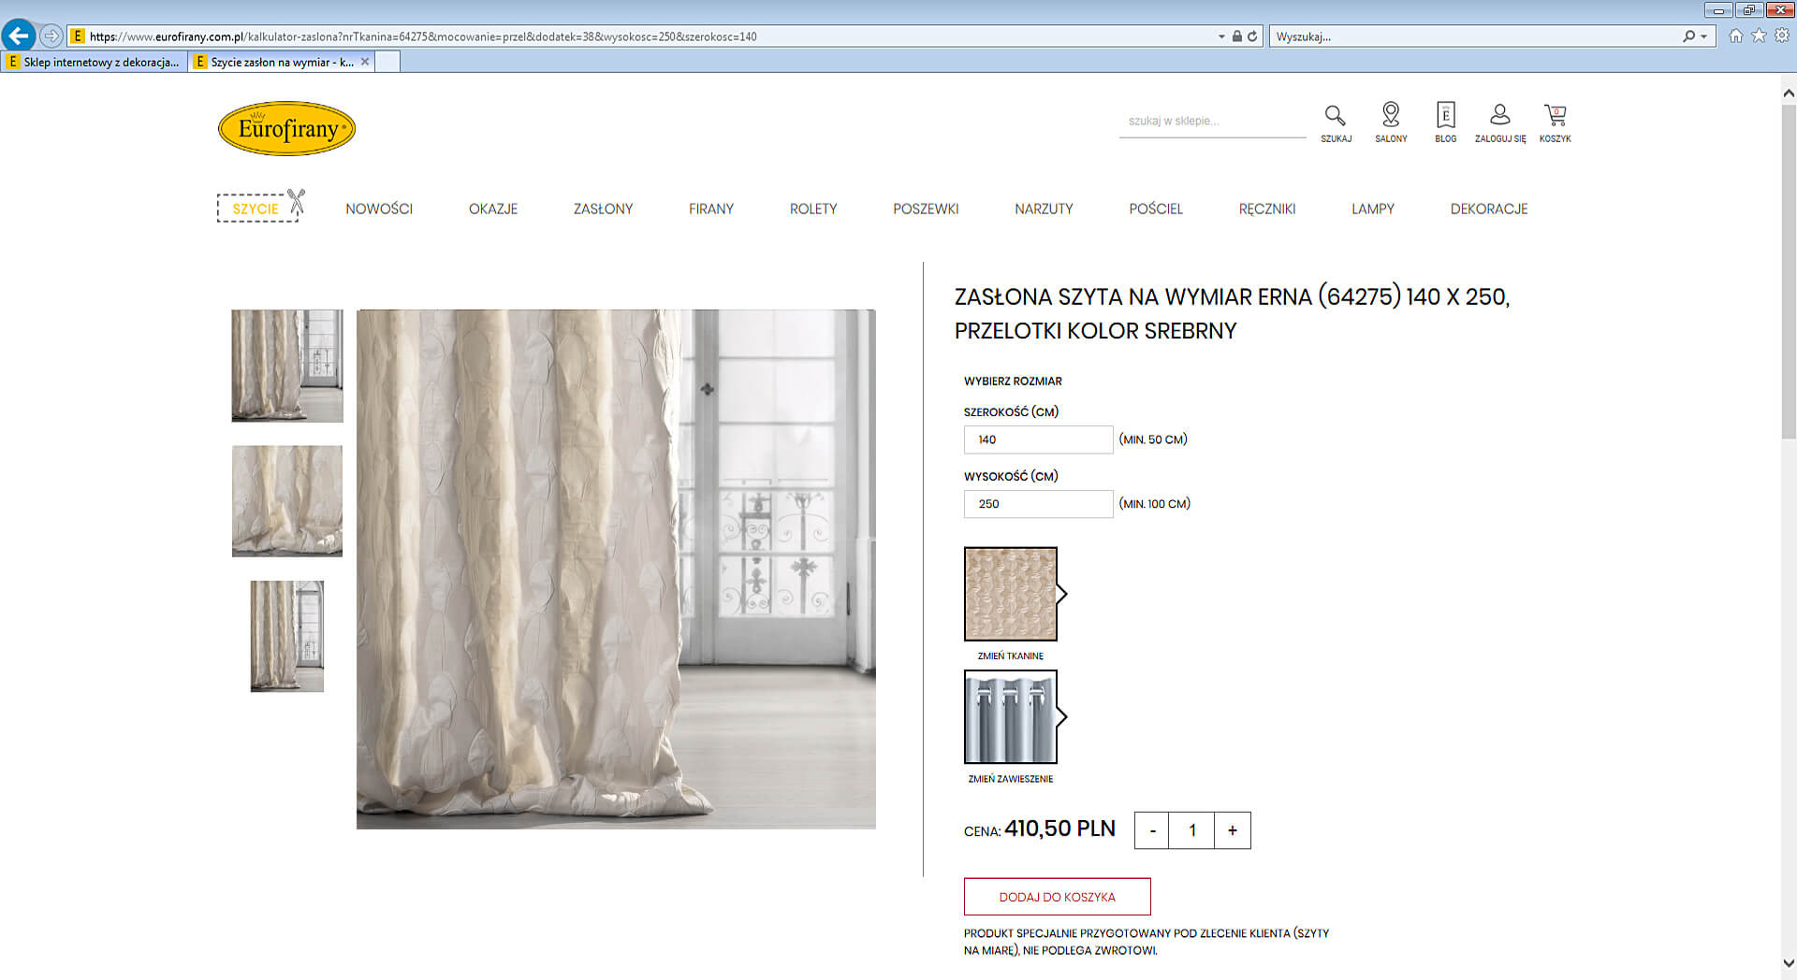Open the Salony store locator icon

tap(1391, 116)
